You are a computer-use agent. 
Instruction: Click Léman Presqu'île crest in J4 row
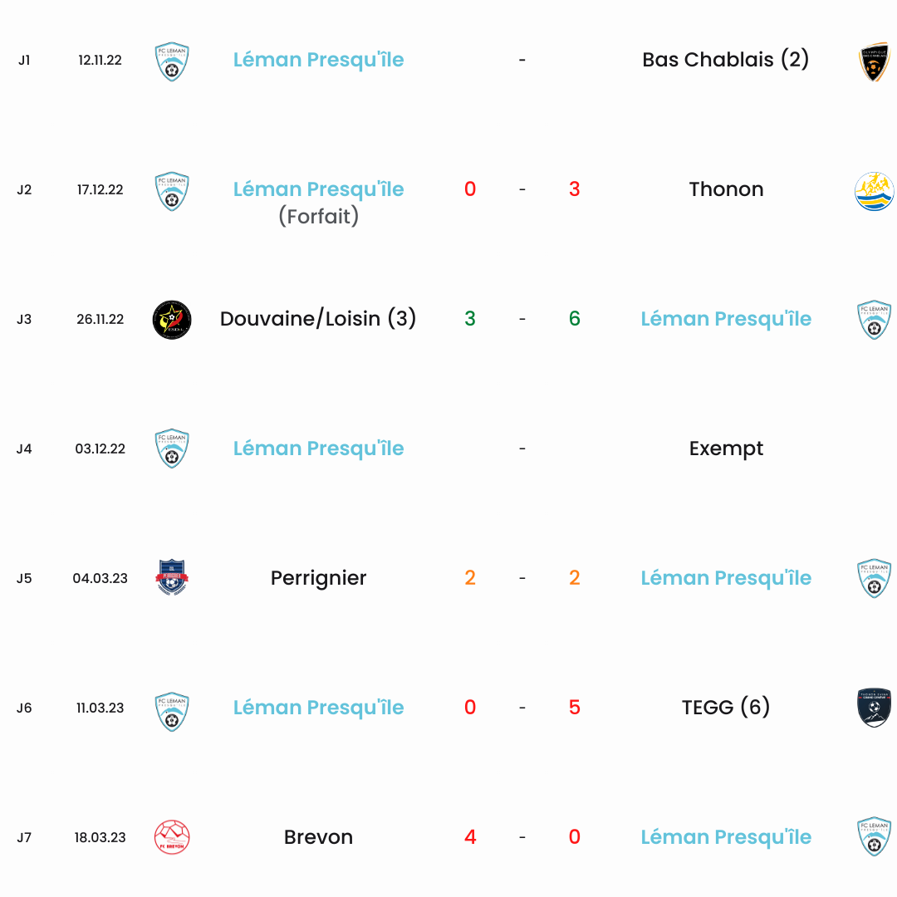(172, 448)
